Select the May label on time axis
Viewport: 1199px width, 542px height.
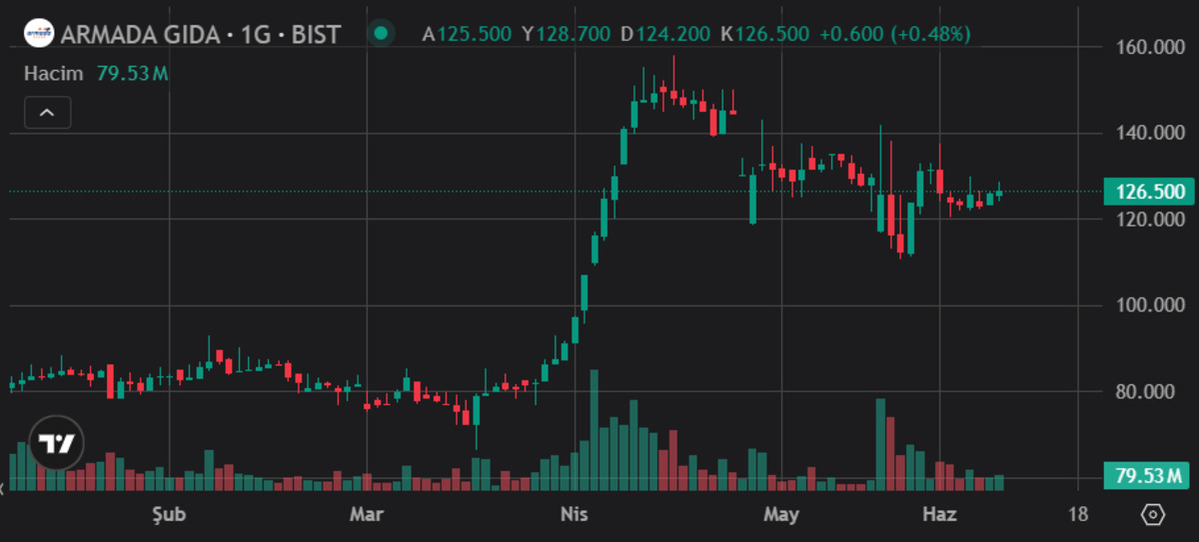781,515
